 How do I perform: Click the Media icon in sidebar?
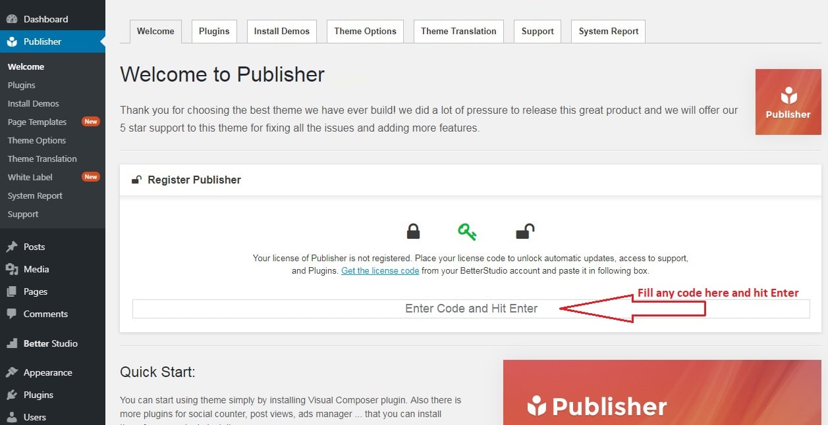(12, 269)
